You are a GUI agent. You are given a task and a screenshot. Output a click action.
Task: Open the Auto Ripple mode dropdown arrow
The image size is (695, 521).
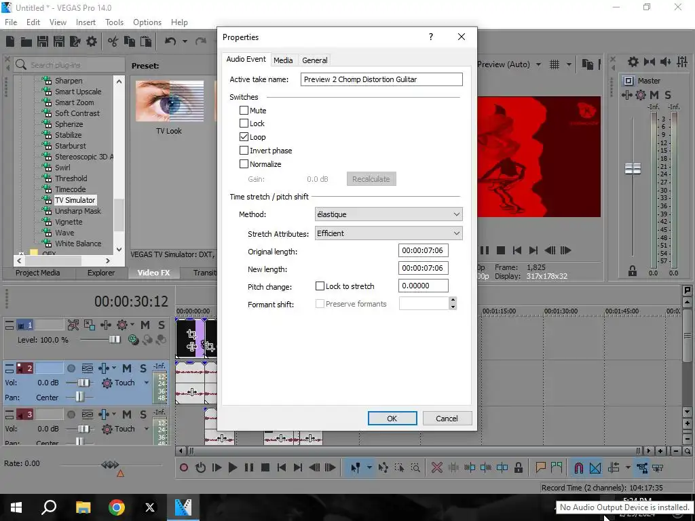click(x=628, y=467)
